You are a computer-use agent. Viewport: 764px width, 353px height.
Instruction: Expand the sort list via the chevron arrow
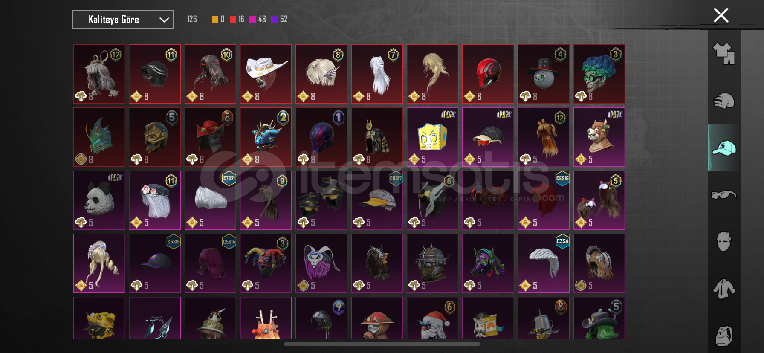pos(164,20)
